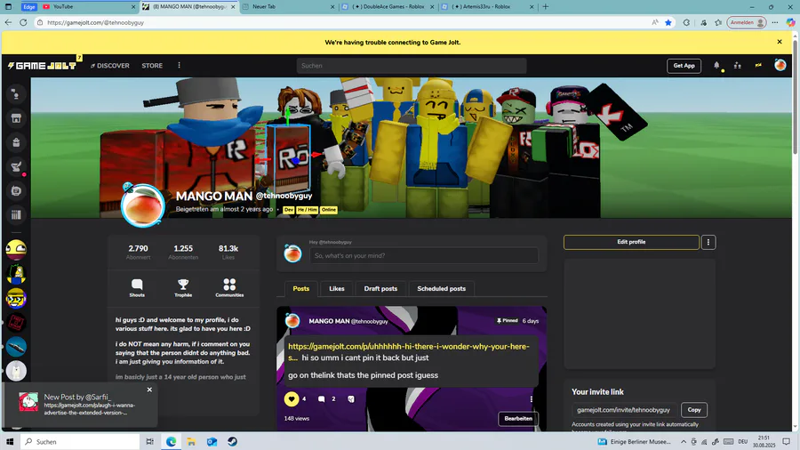Switch to the Posts tab
This screenshot has width=800, height=450.
301,288
